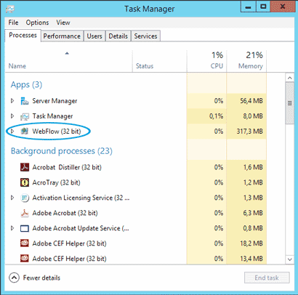The image size is (298, 295).
Task: Select the AcroTray warning icon
Action: click(x=25, y=182)
